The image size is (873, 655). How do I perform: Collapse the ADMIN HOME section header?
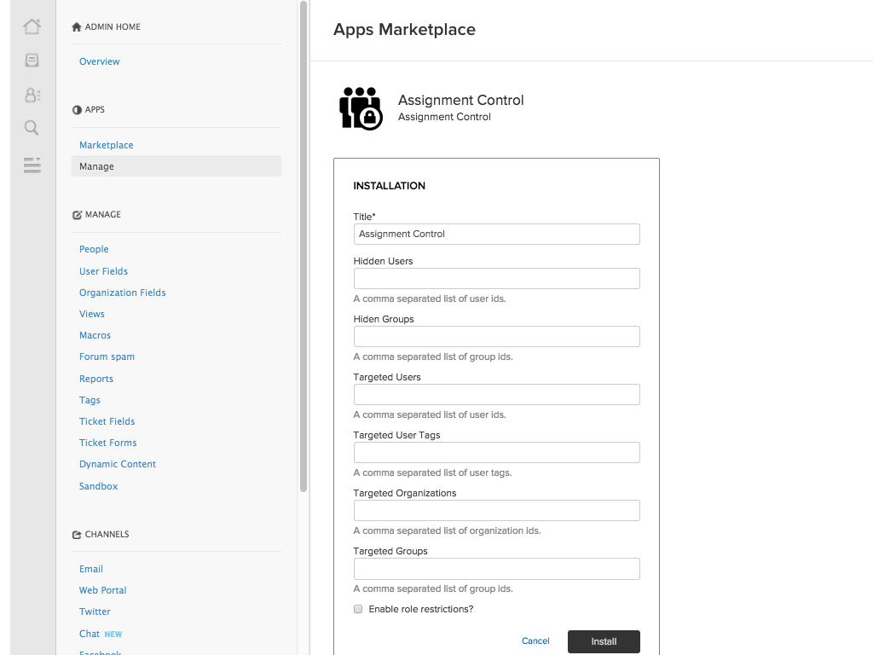(x=106, y=26)
